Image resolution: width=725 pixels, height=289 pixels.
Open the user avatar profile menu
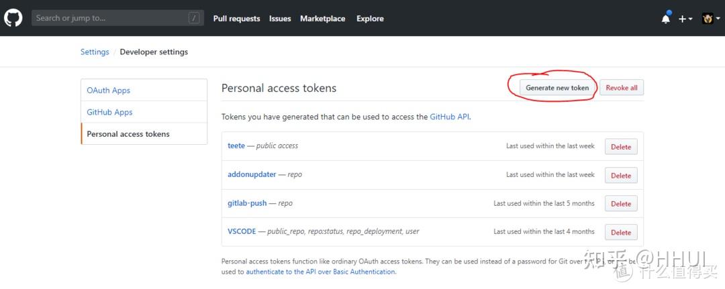(710, 19)
